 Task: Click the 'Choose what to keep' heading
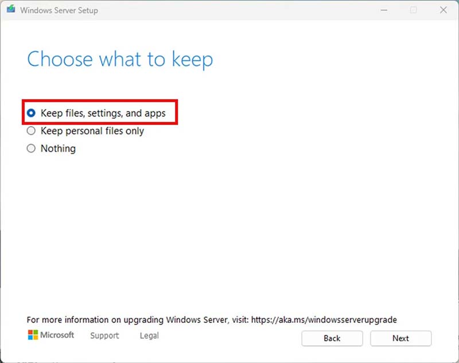pyautogui.click(x=120, y=60)
